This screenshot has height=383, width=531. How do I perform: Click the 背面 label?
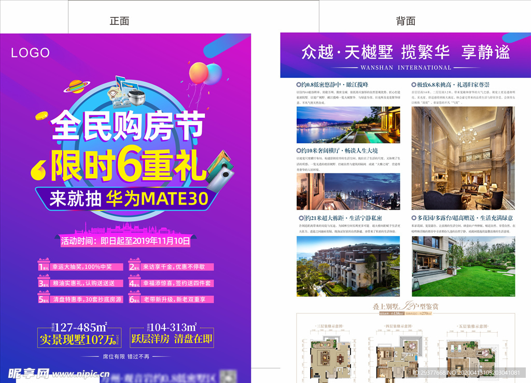pyautogui.click(x=406, y=21)
